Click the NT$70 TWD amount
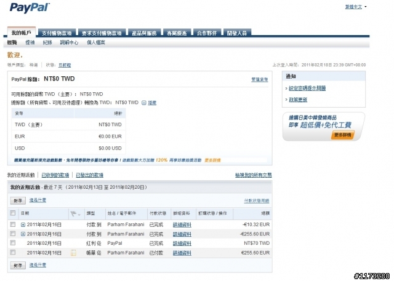 click(x=257, y=243)
